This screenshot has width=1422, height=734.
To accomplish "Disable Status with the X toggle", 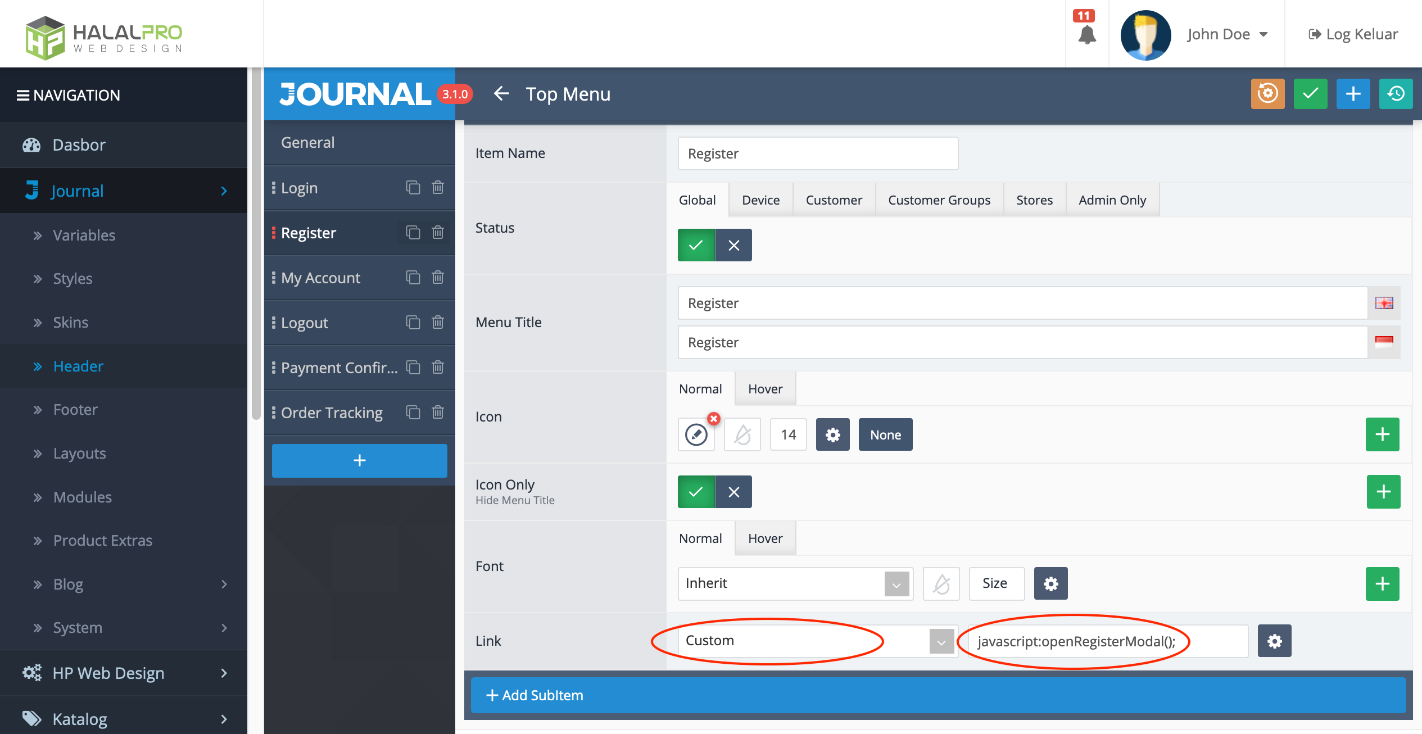I will click(x=733, y=245).
